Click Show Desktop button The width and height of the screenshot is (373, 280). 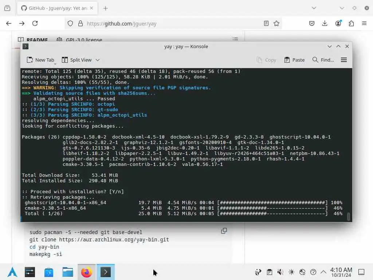[362, 272]
